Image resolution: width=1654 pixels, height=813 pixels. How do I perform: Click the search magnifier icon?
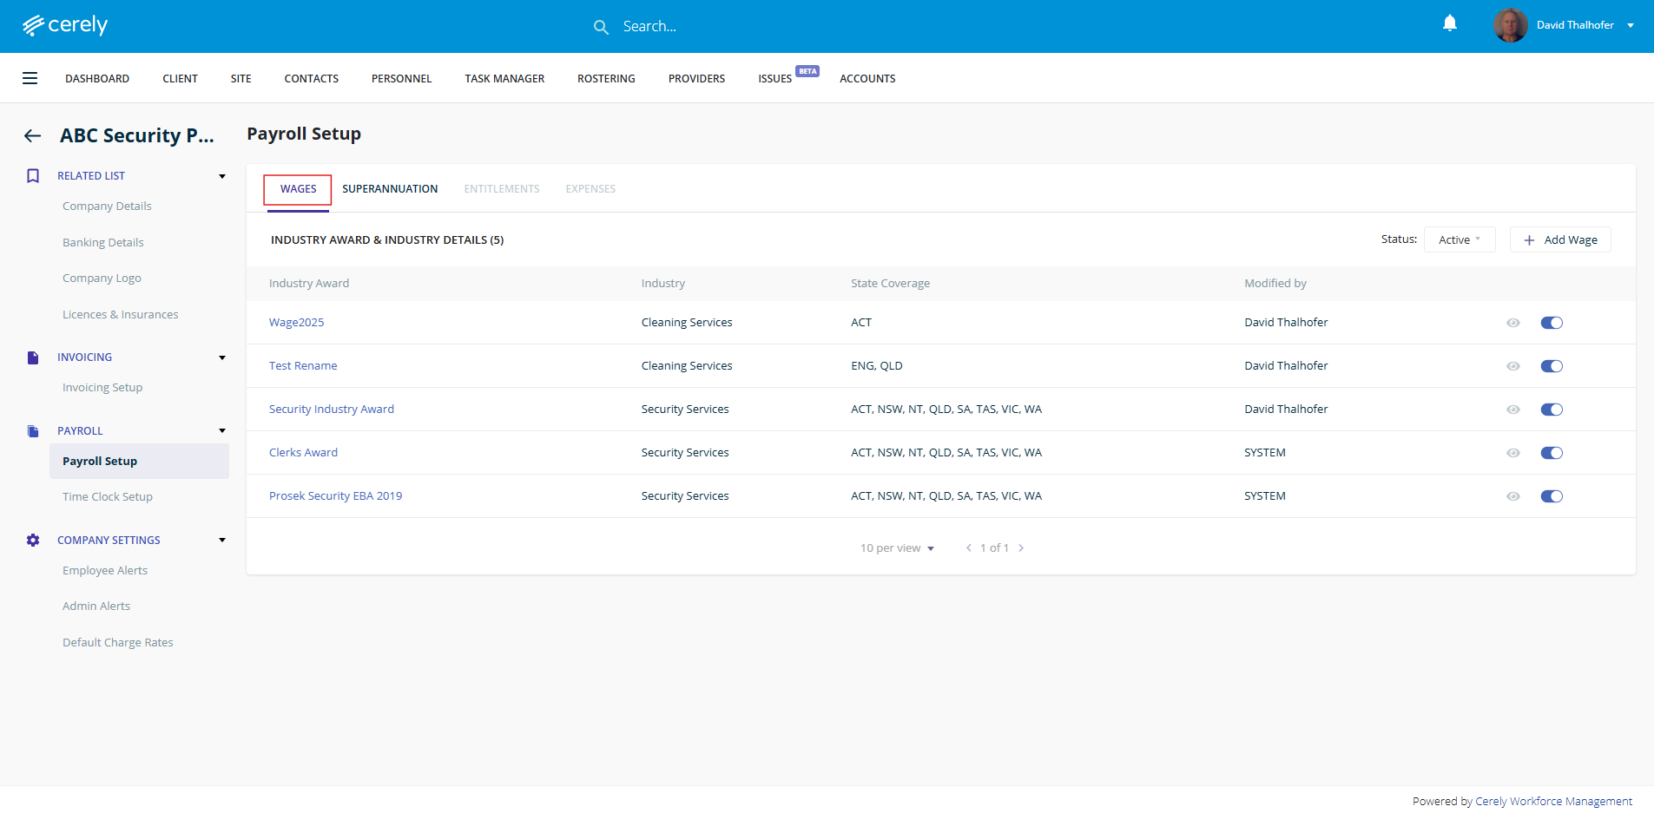pos(600,27)
